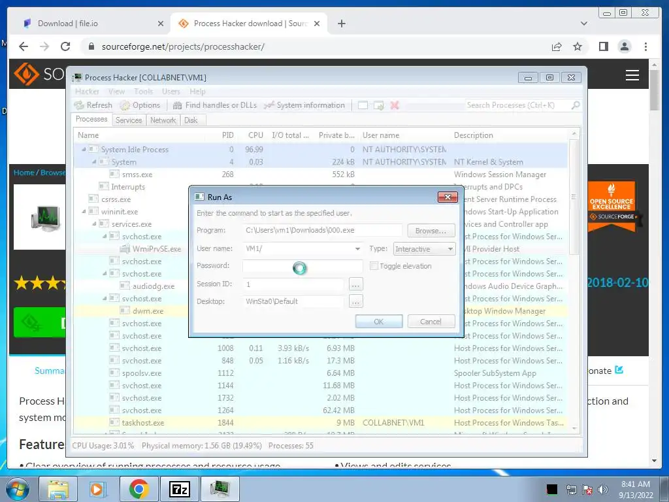The height and width of the screenshot is (502, 669).
Task: Select the spoolsv.exe process row
Action: [x=320, y=373]
